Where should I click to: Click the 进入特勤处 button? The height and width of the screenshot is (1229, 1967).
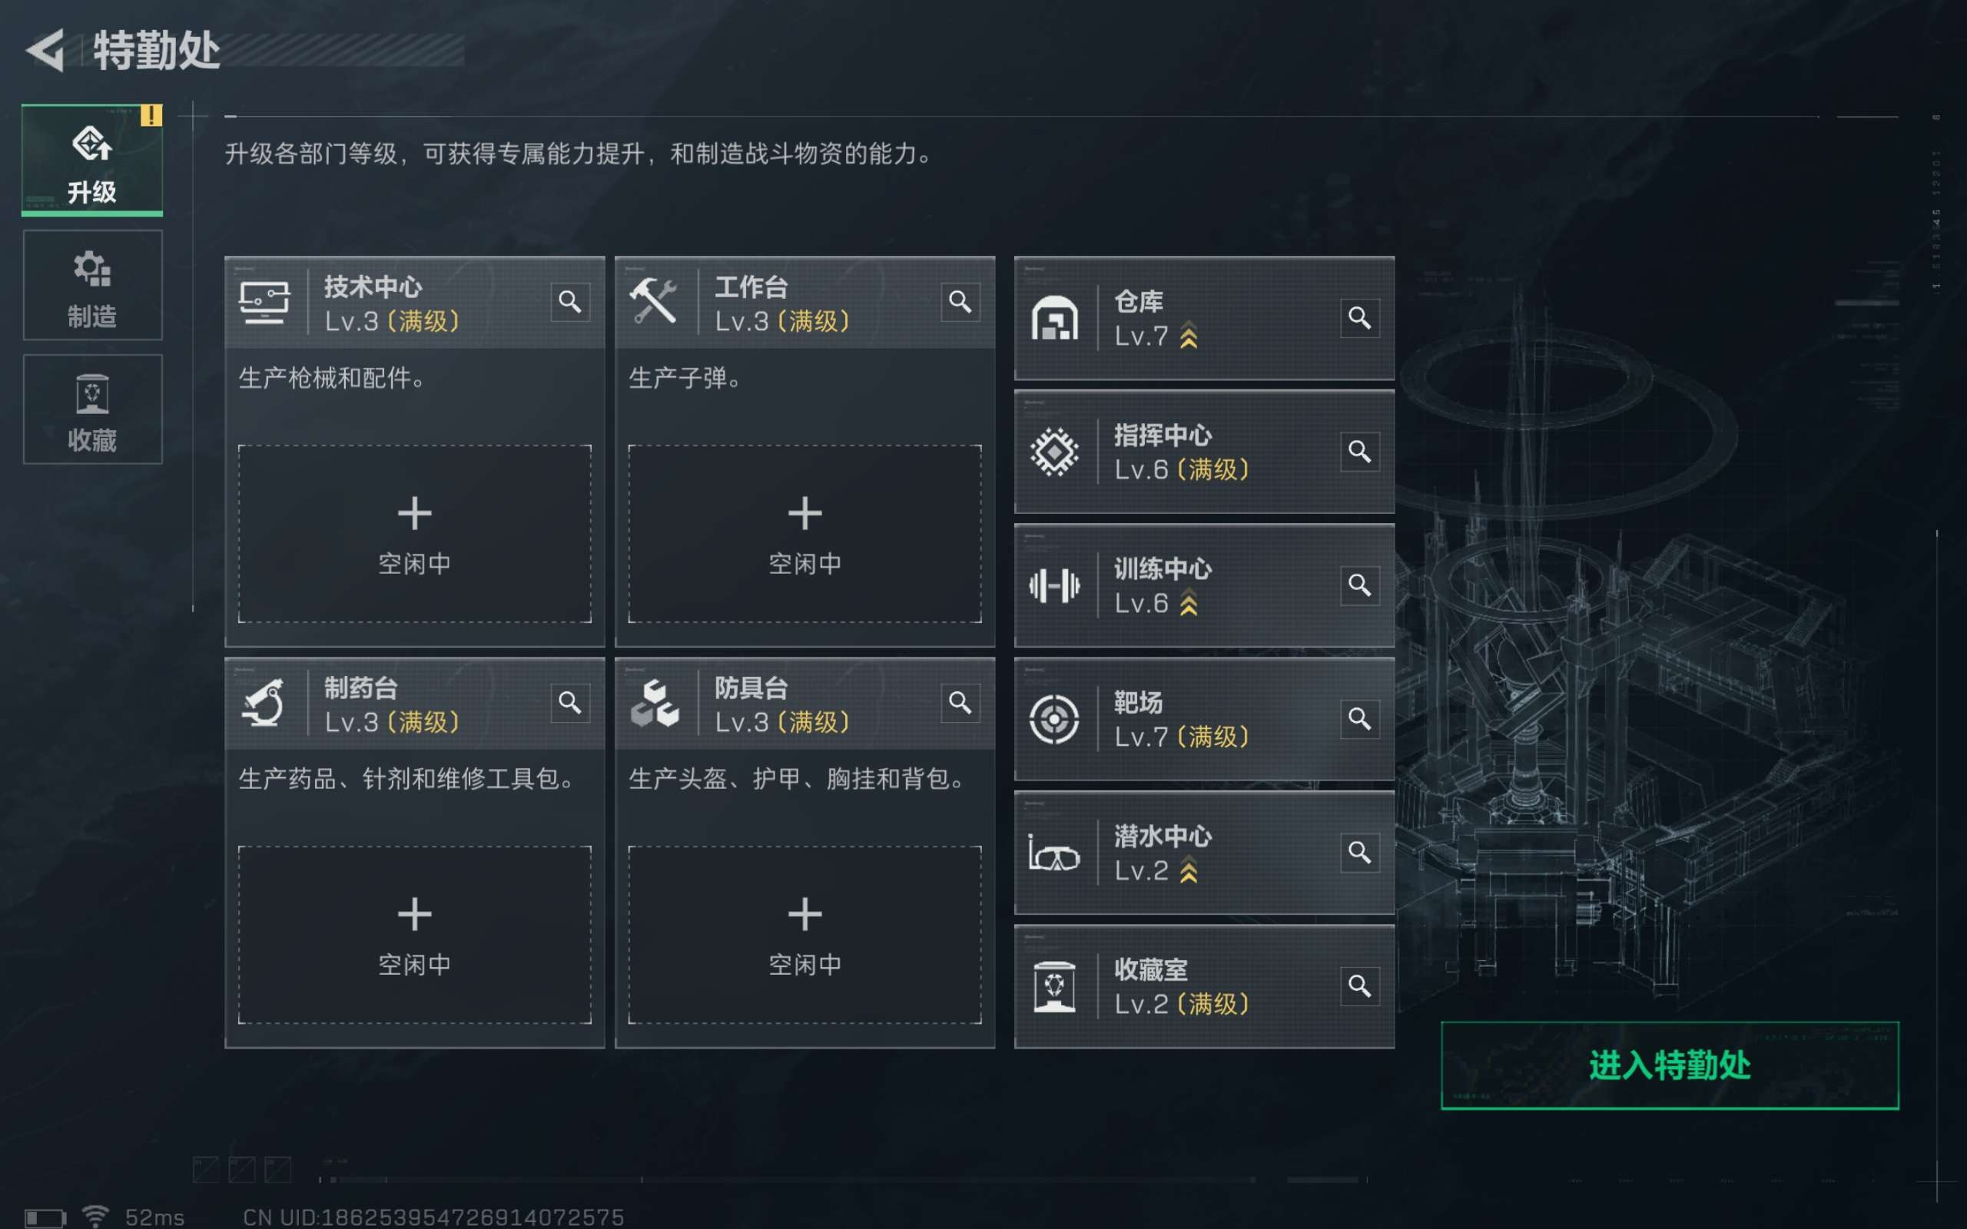[1670, 1065]
